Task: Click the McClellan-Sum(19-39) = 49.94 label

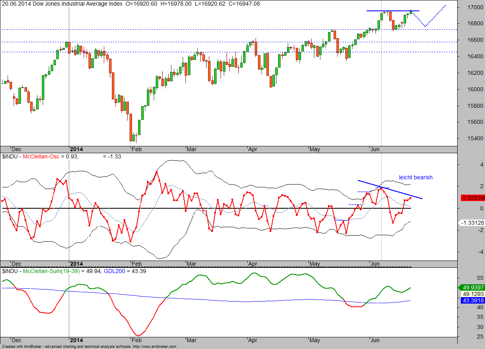Action: tap(62, 271)
